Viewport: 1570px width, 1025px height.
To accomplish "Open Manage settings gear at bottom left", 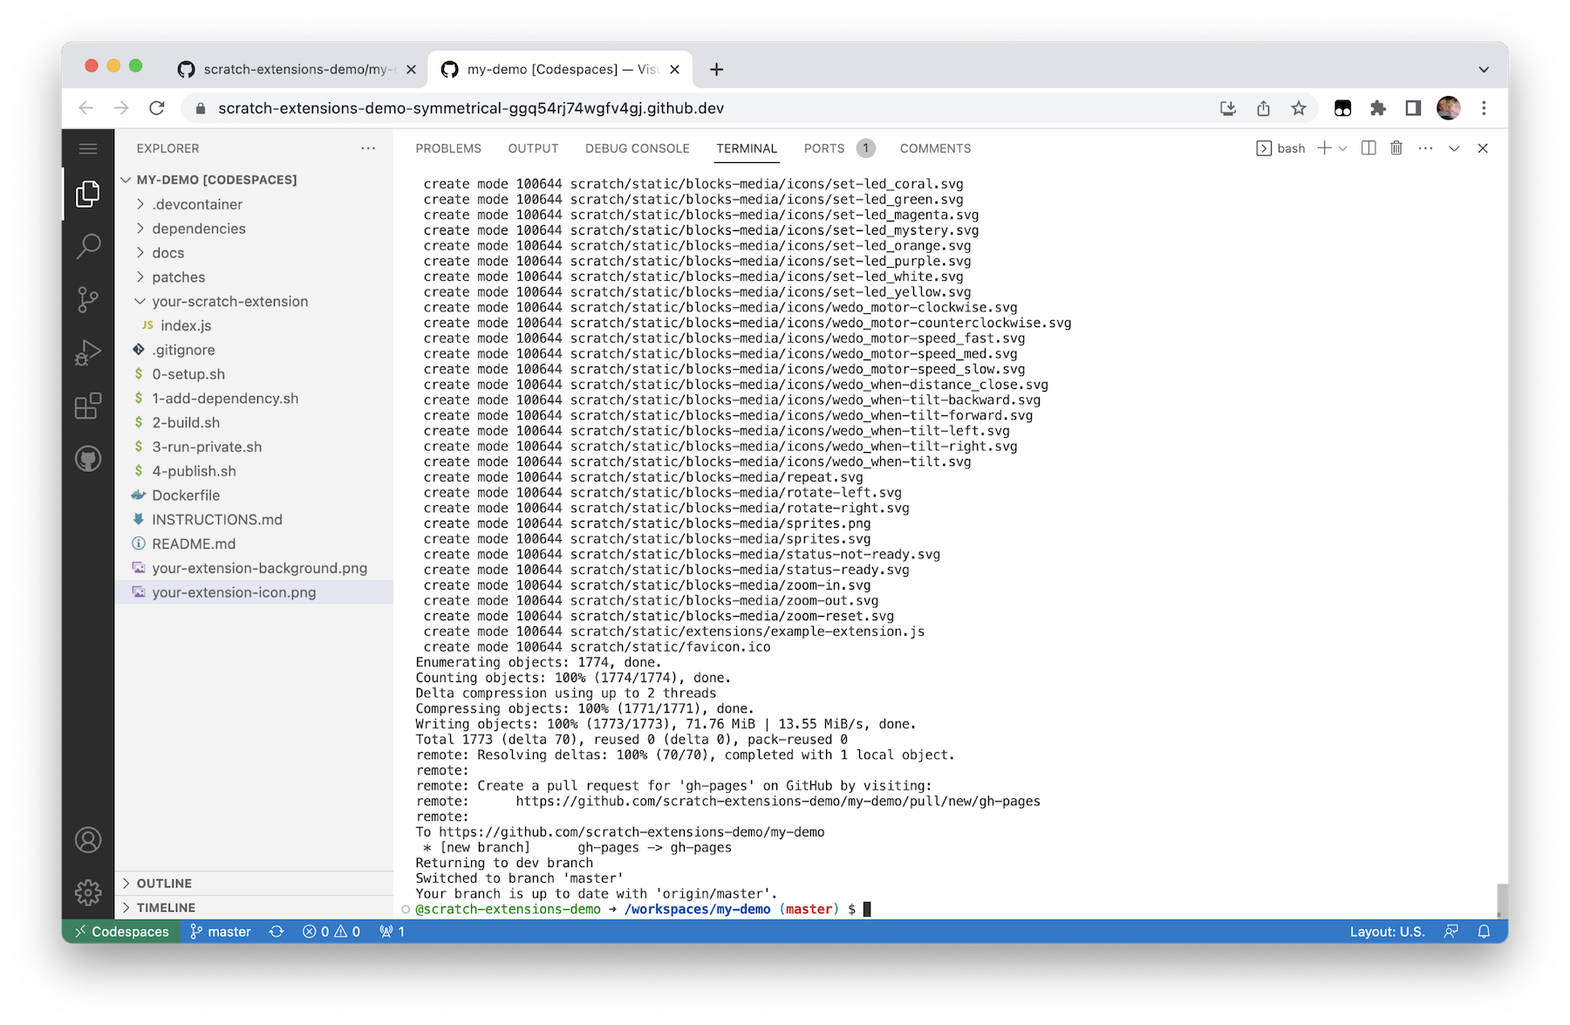I will click(87, 892).
